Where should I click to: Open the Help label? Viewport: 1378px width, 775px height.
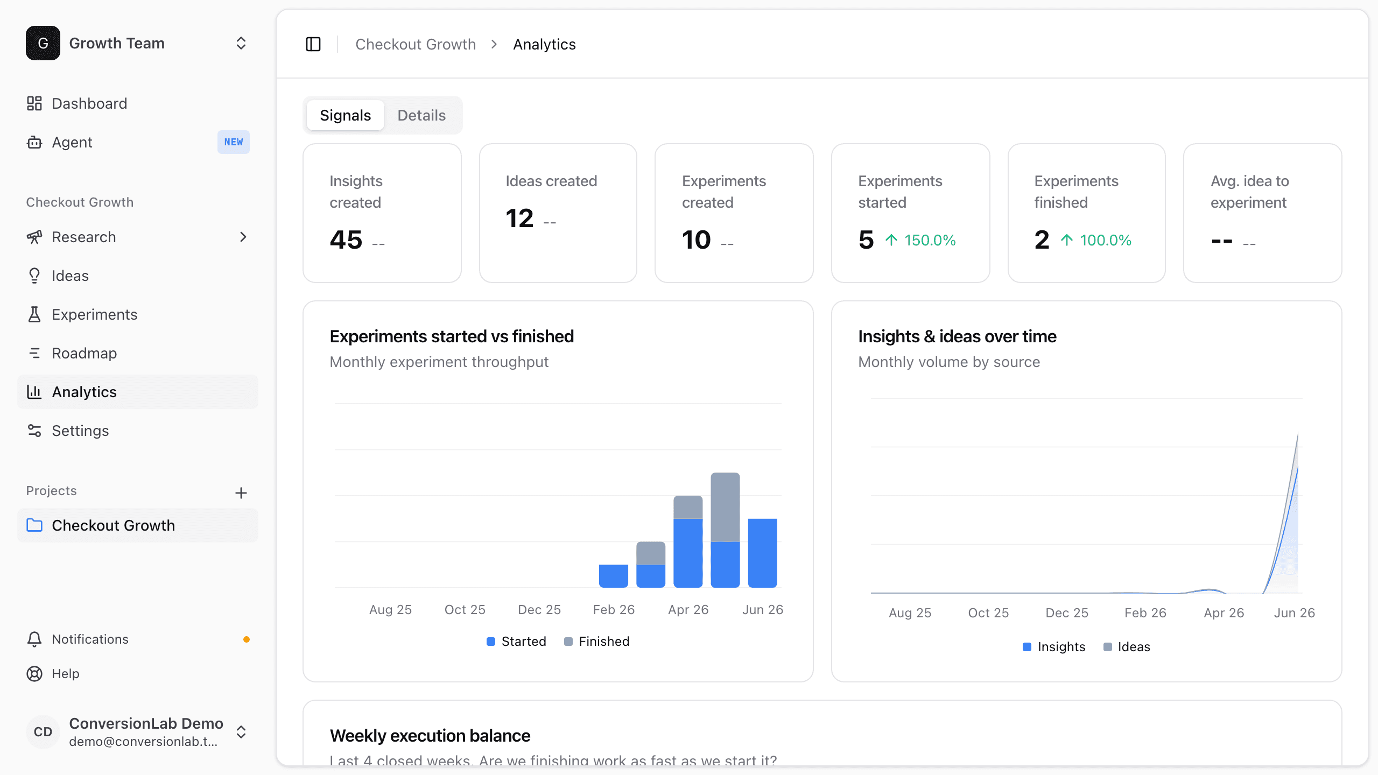(x=66, y=674)
